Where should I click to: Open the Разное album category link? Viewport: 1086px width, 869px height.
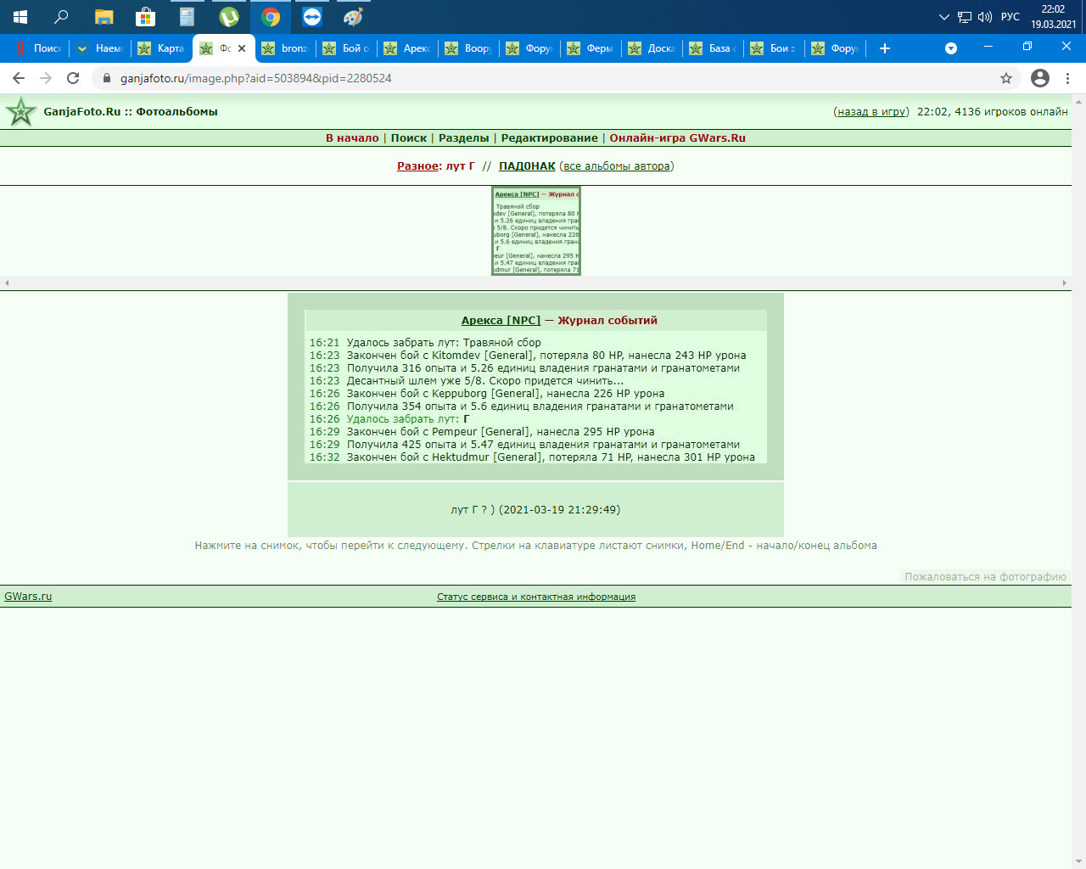point(417,166)
